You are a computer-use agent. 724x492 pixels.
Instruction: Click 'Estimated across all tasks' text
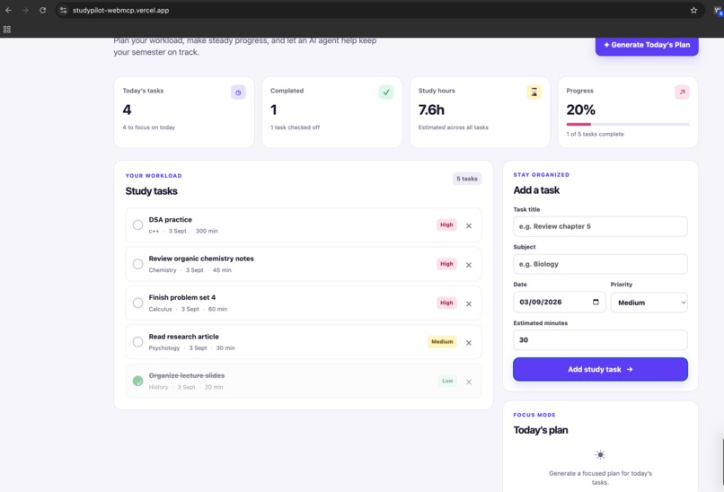pos(453,127)
